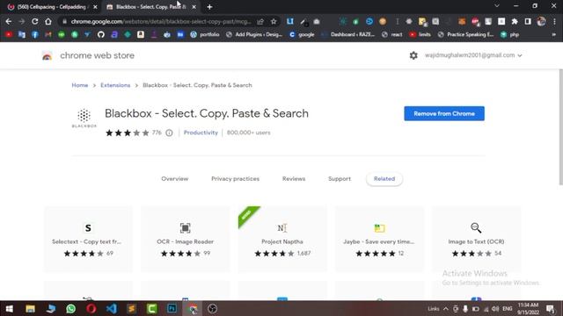
Task: Launch WhatsApp from the taskbar
Action: [70, 308]
